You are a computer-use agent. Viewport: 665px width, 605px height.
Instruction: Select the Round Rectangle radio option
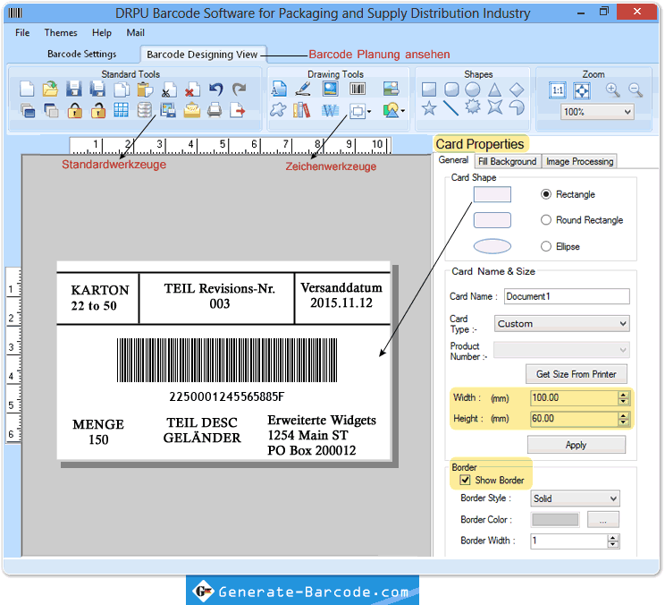tap(546, 220)
